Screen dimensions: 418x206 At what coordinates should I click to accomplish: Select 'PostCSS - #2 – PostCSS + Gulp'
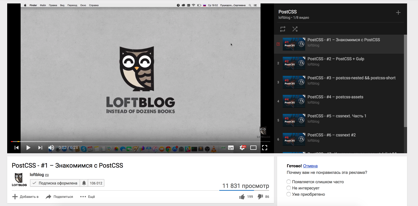point(336,59)
